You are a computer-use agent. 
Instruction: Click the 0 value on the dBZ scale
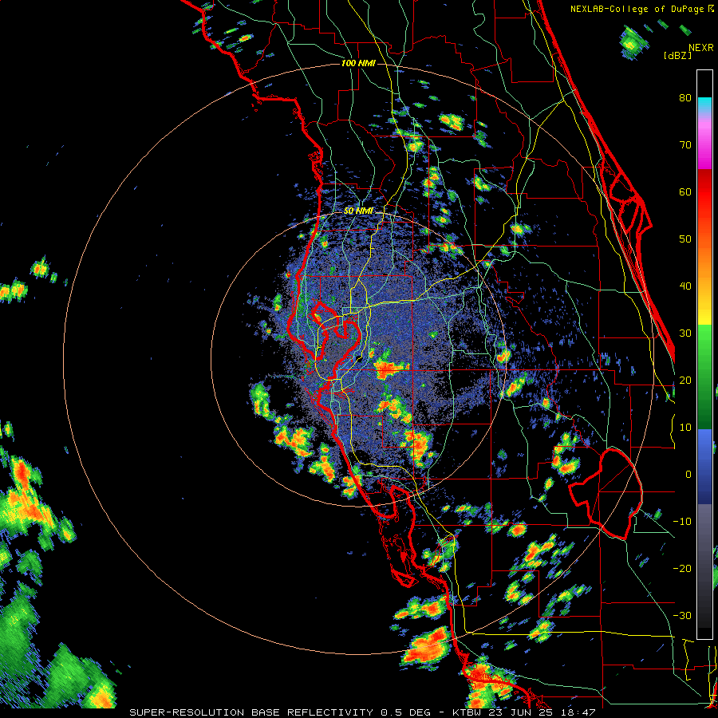(688, 475)
